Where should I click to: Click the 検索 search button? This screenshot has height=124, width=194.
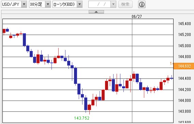point(125,4)
